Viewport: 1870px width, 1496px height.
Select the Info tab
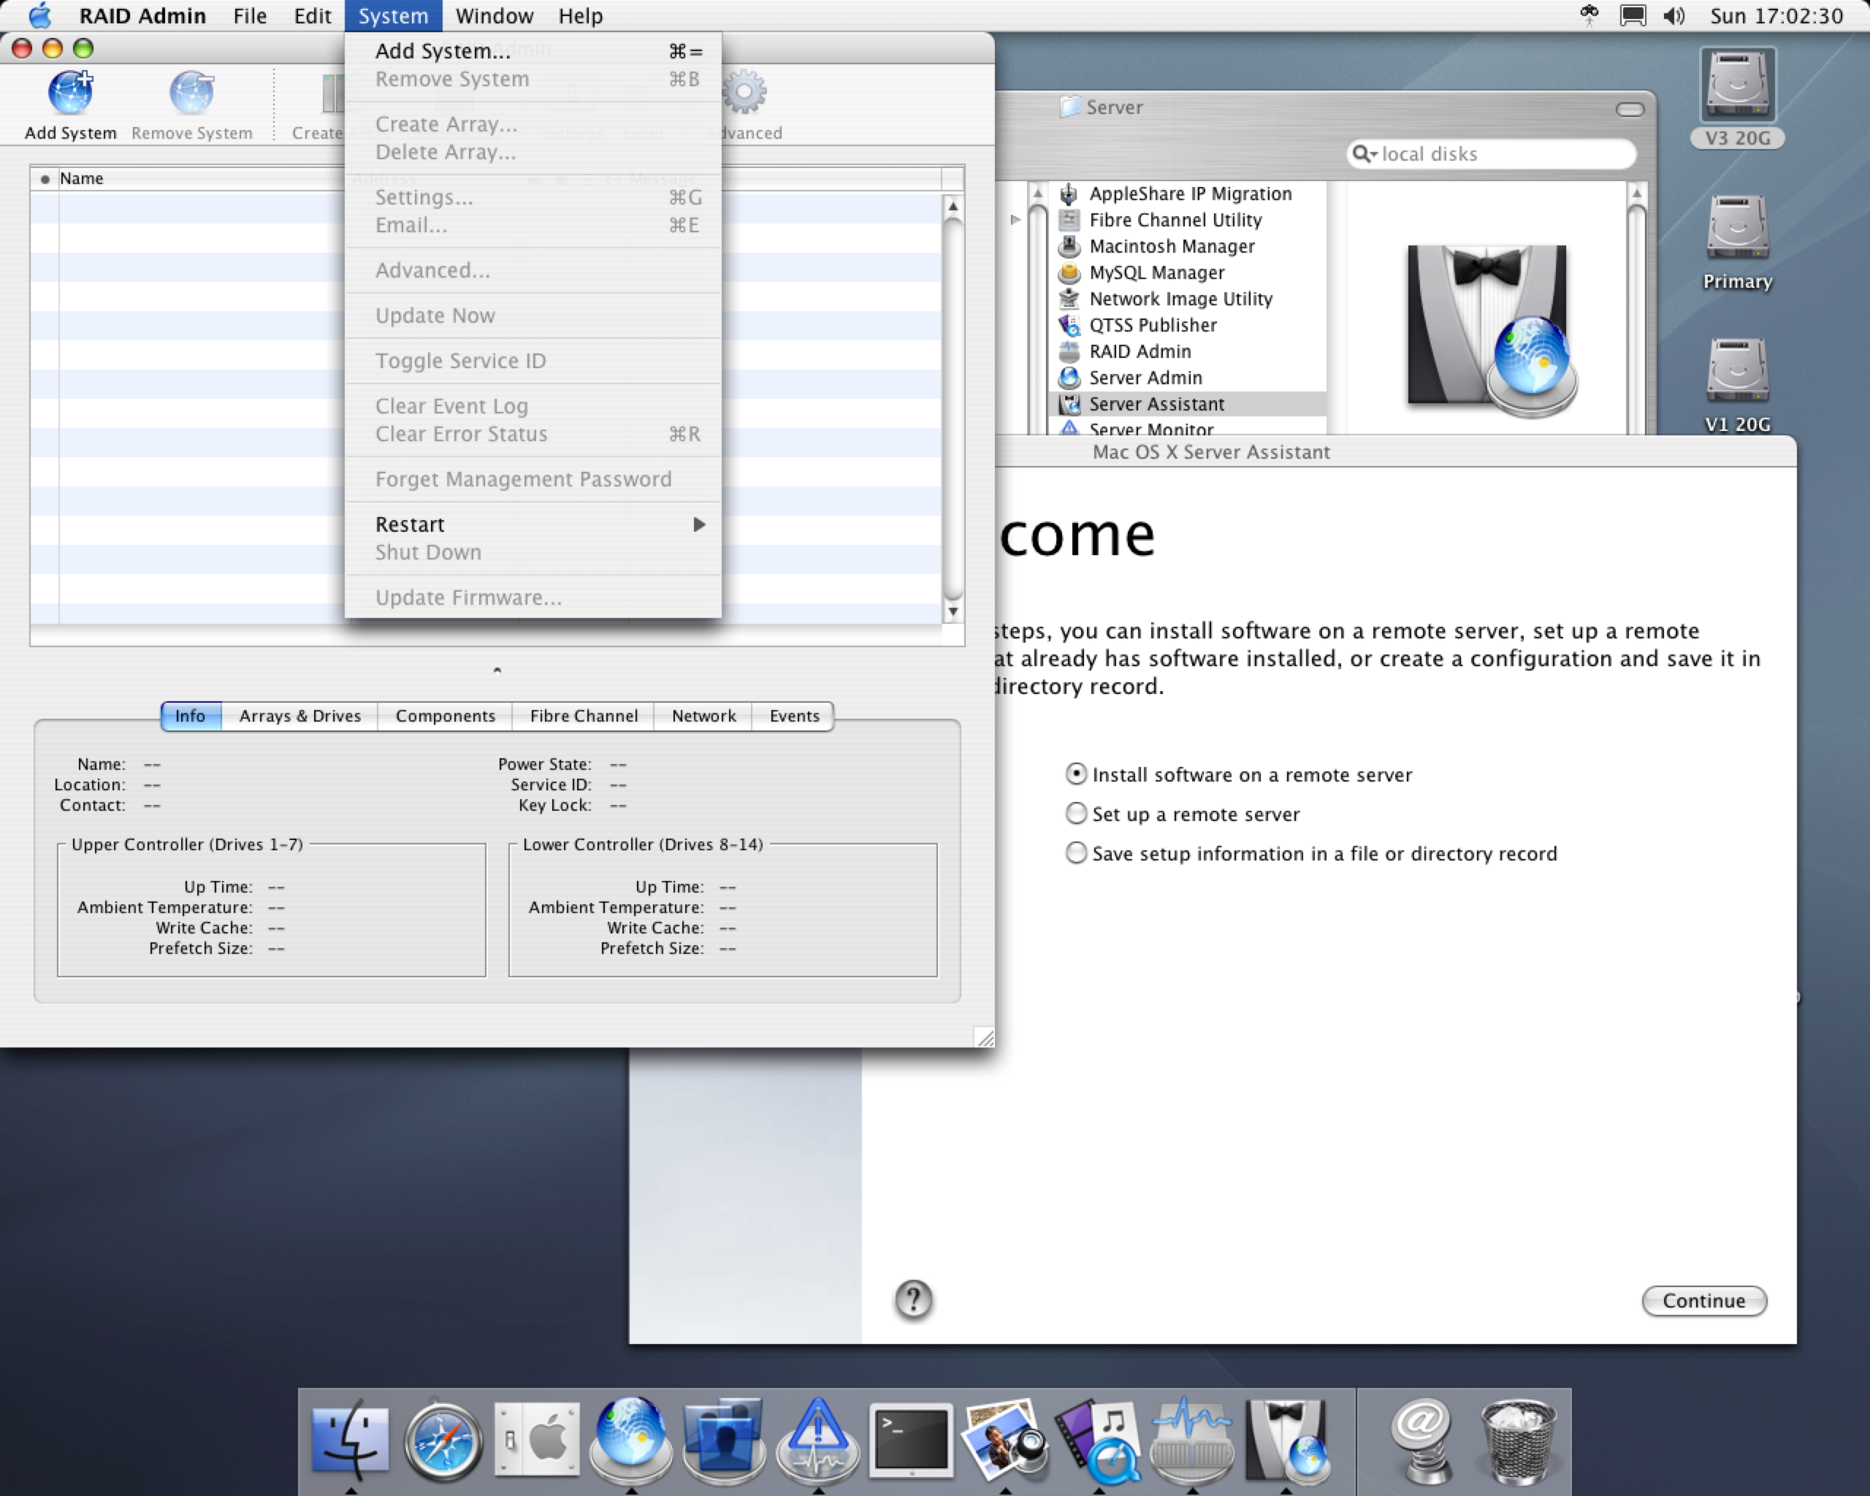191,715
